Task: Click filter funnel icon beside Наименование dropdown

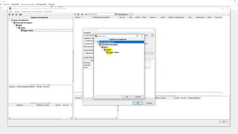Action: coord(116,14)
